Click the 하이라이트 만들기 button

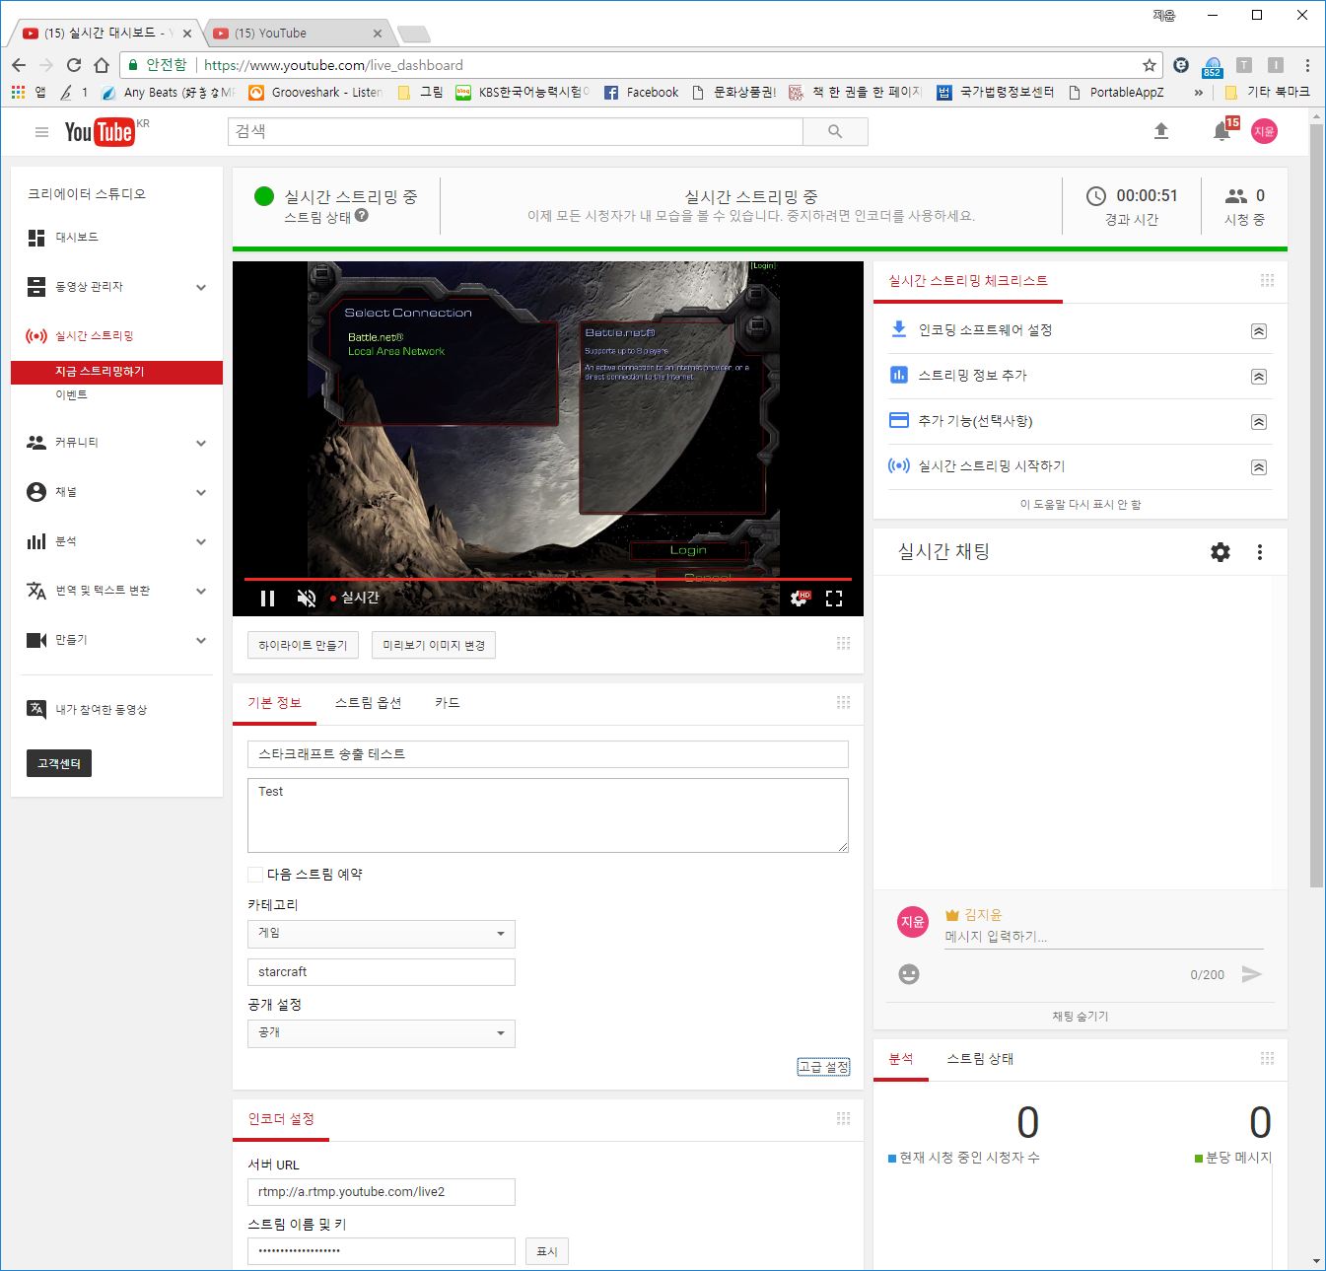coord(303,645)
